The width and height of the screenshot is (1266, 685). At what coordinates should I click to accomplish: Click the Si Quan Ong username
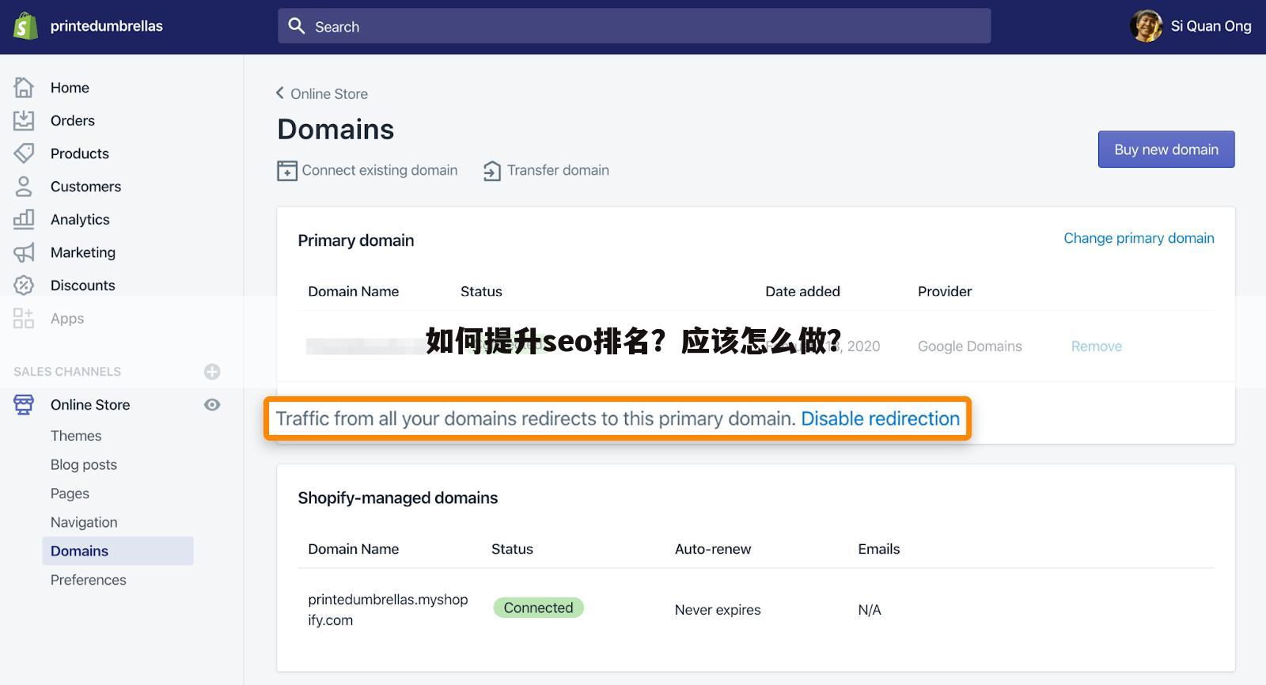click(x=1211, y=26)
